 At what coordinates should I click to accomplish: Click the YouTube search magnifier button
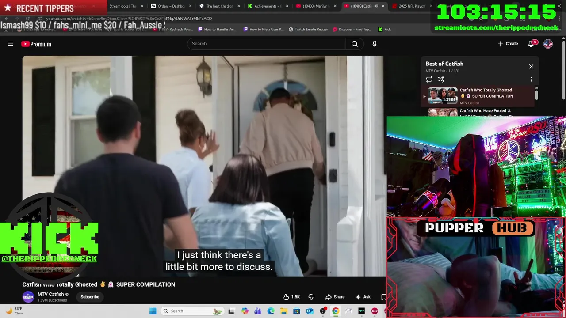(x=355, y=44)
